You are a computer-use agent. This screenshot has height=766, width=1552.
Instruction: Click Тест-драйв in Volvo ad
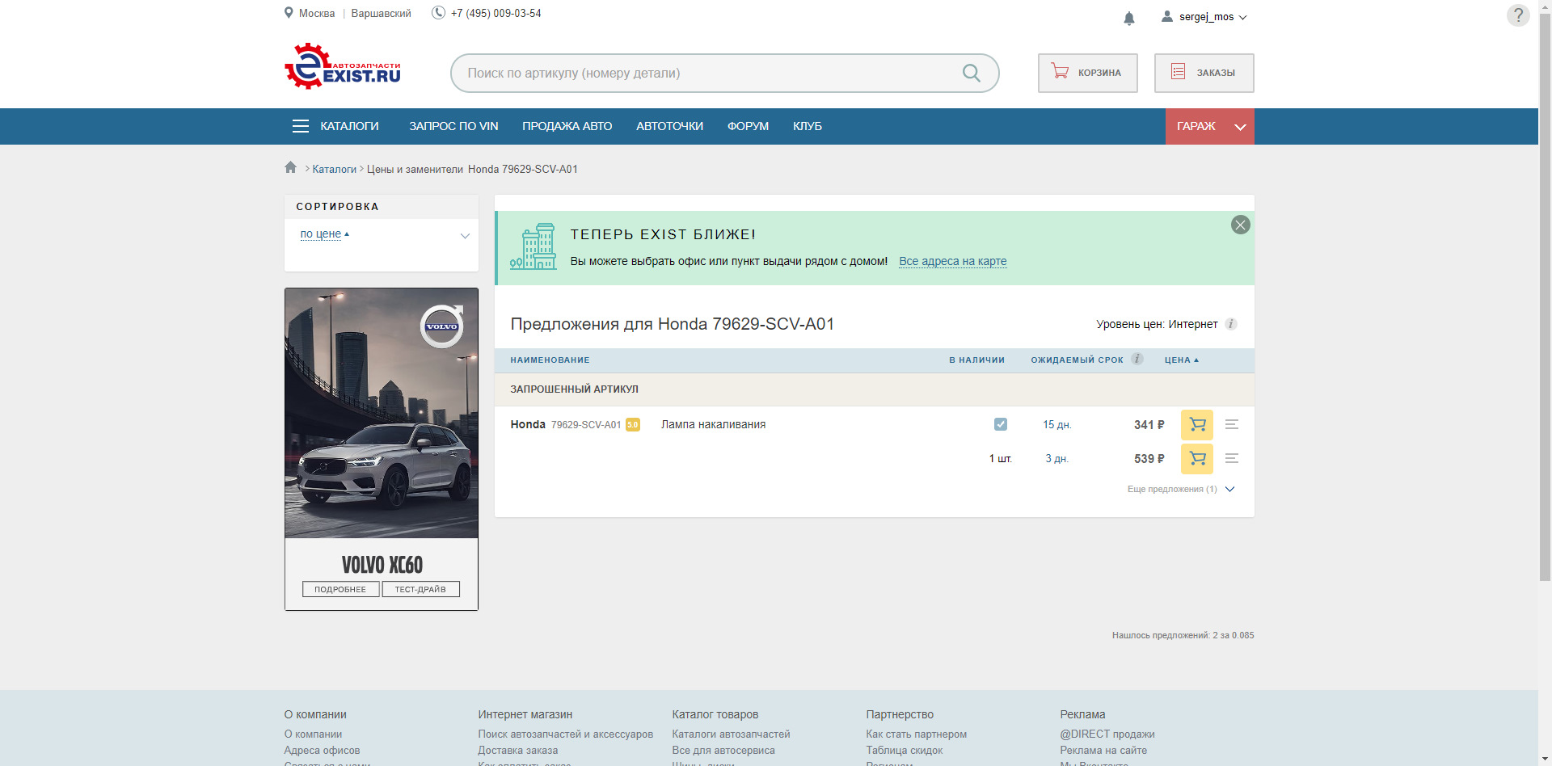coord(420,589)
